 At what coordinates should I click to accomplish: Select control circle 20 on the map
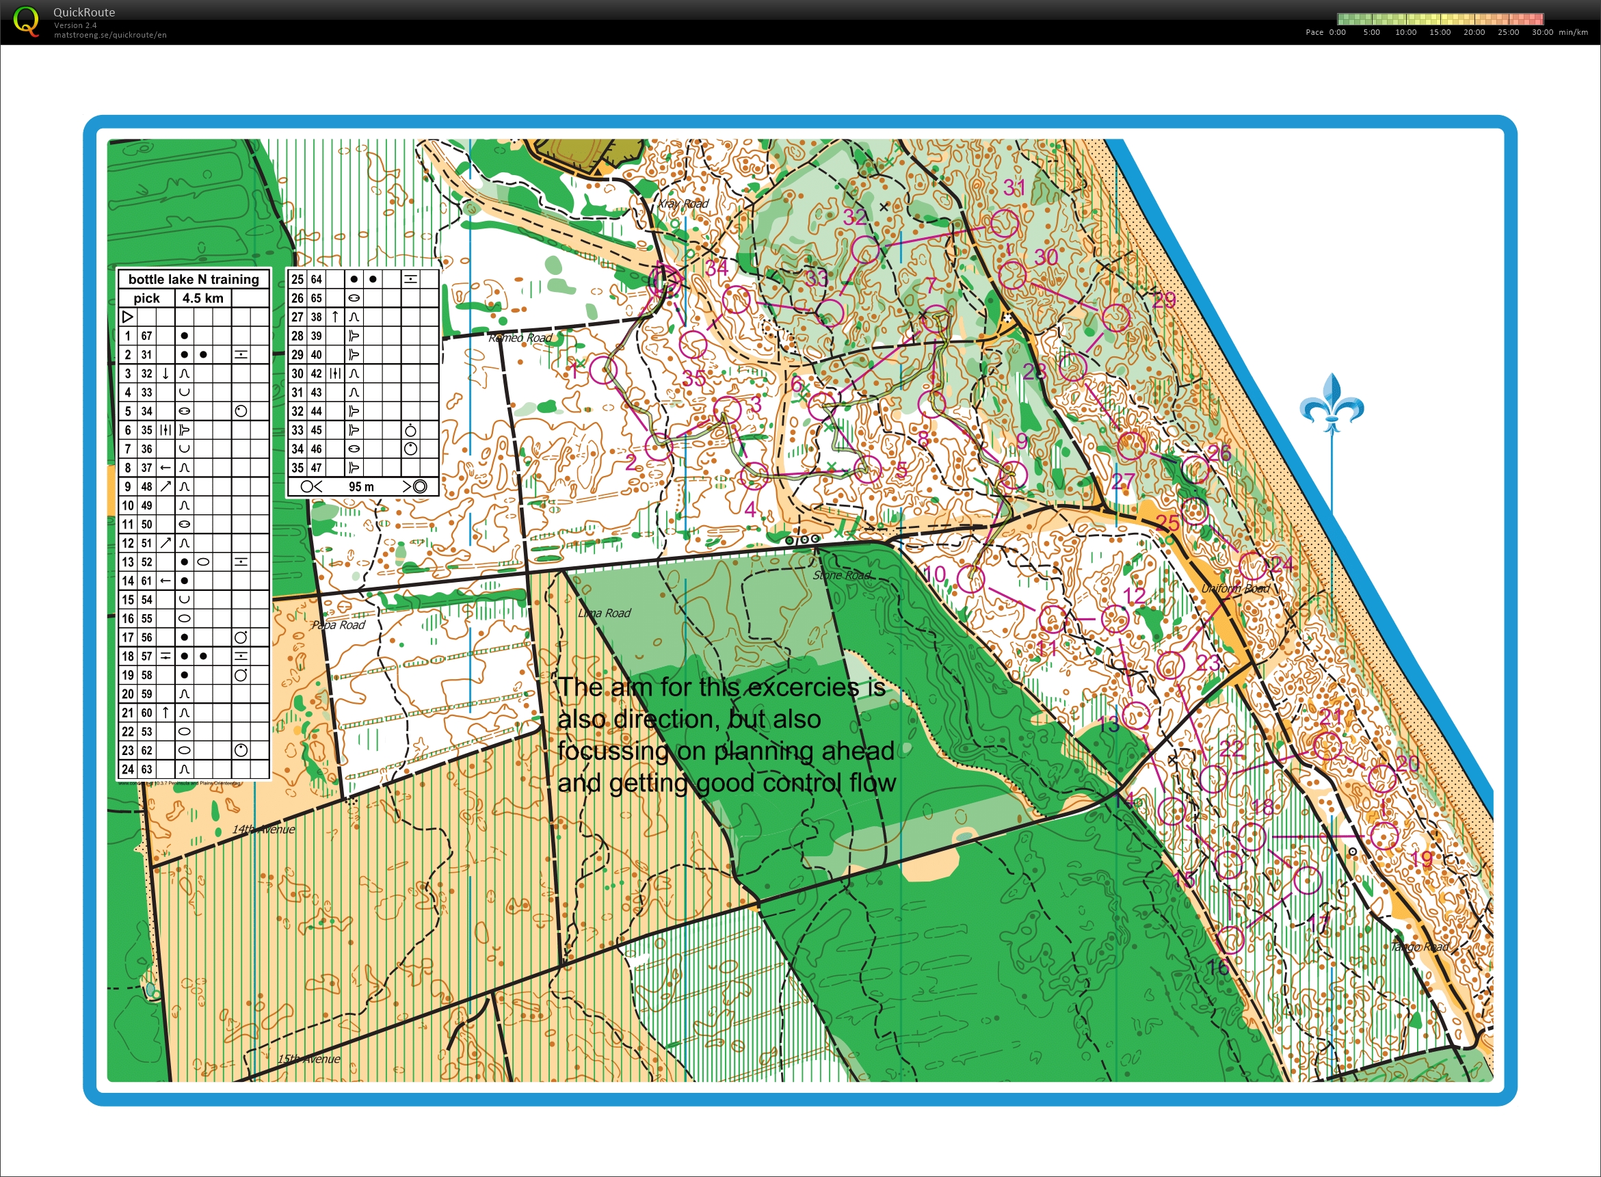tap(1383, 779)
